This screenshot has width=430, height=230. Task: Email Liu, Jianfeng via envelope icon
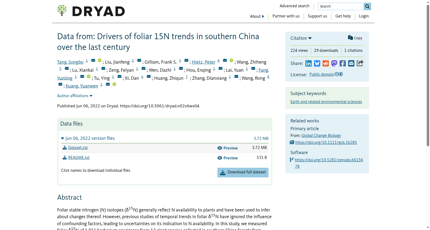point(139,60)
